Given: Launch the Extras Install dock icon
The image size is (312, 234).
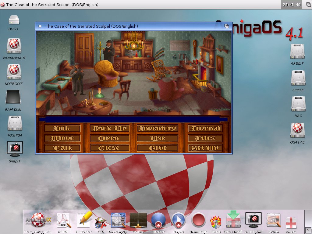Looking at the screenshot, I should (234, 220).
